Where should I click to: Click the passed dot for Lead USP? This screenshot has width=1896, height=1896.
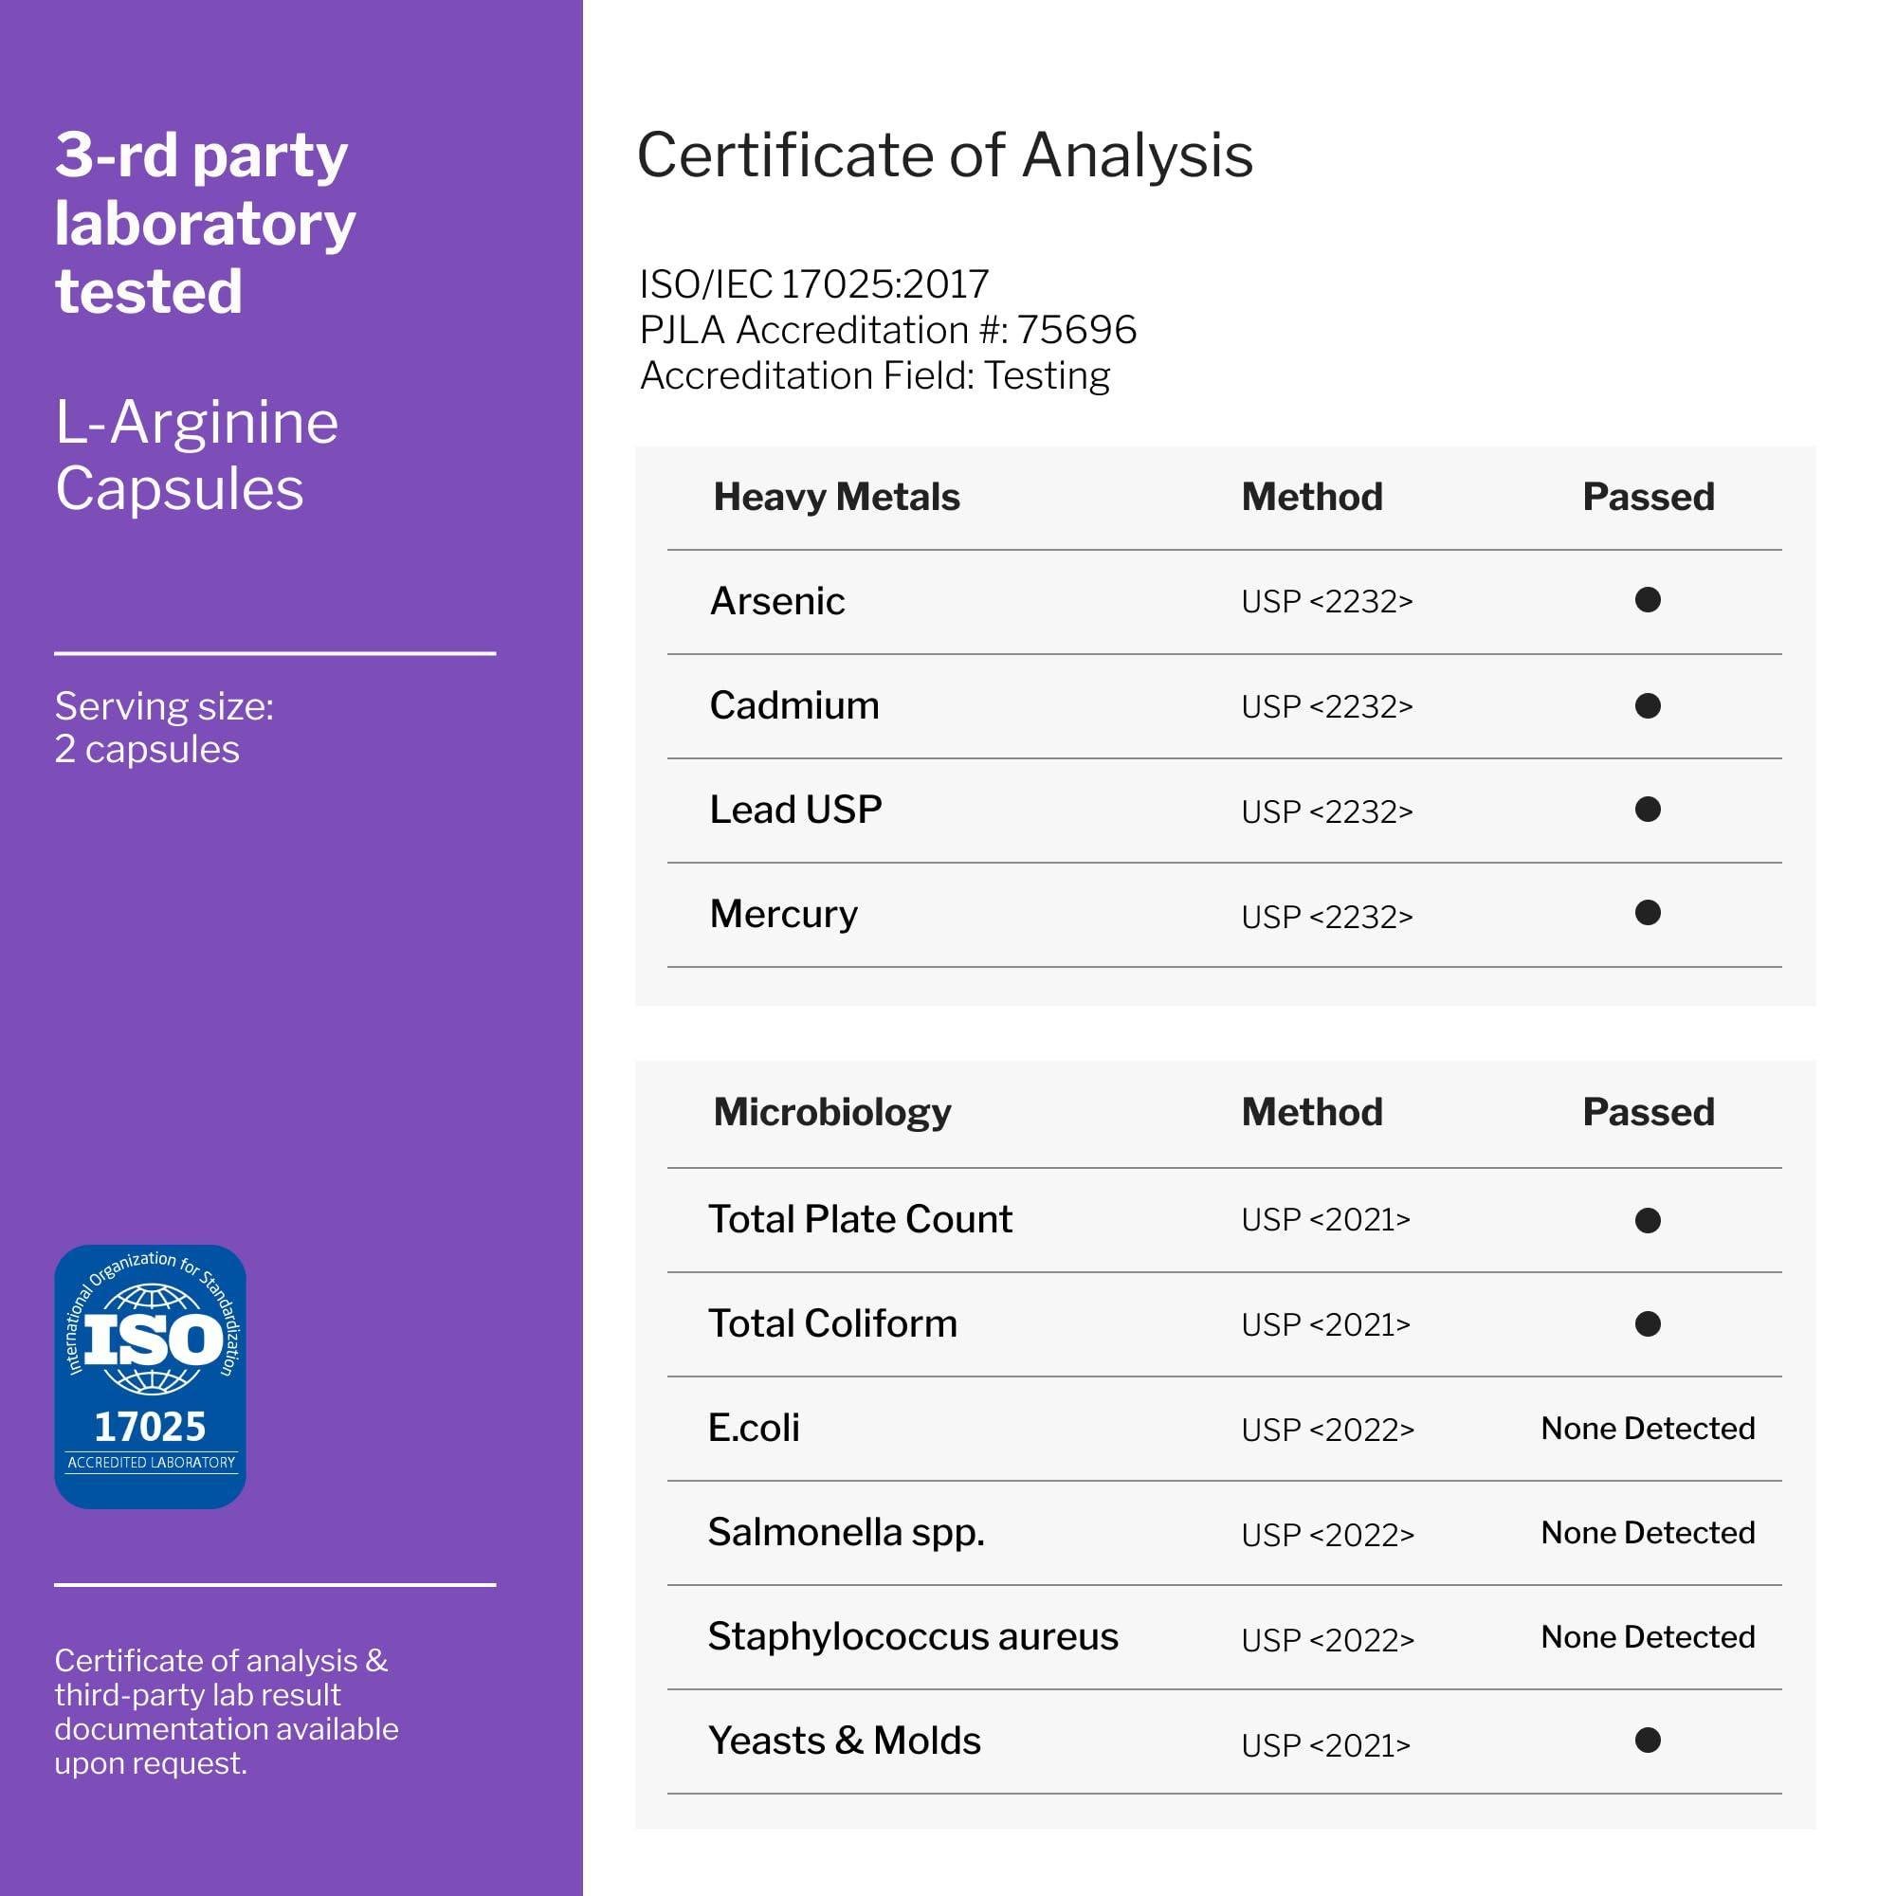tap(1648, 810)
